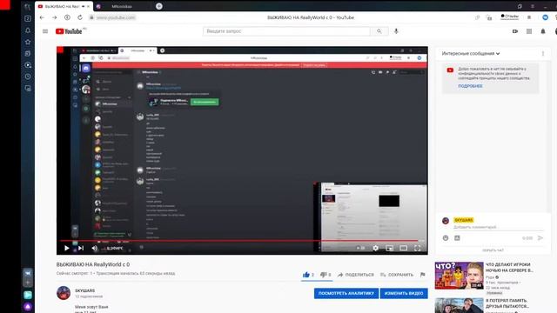This screenshot has height=313, width=557.
Task: Open the YouTube hamburger guide menu
Action: click(45, 31)
